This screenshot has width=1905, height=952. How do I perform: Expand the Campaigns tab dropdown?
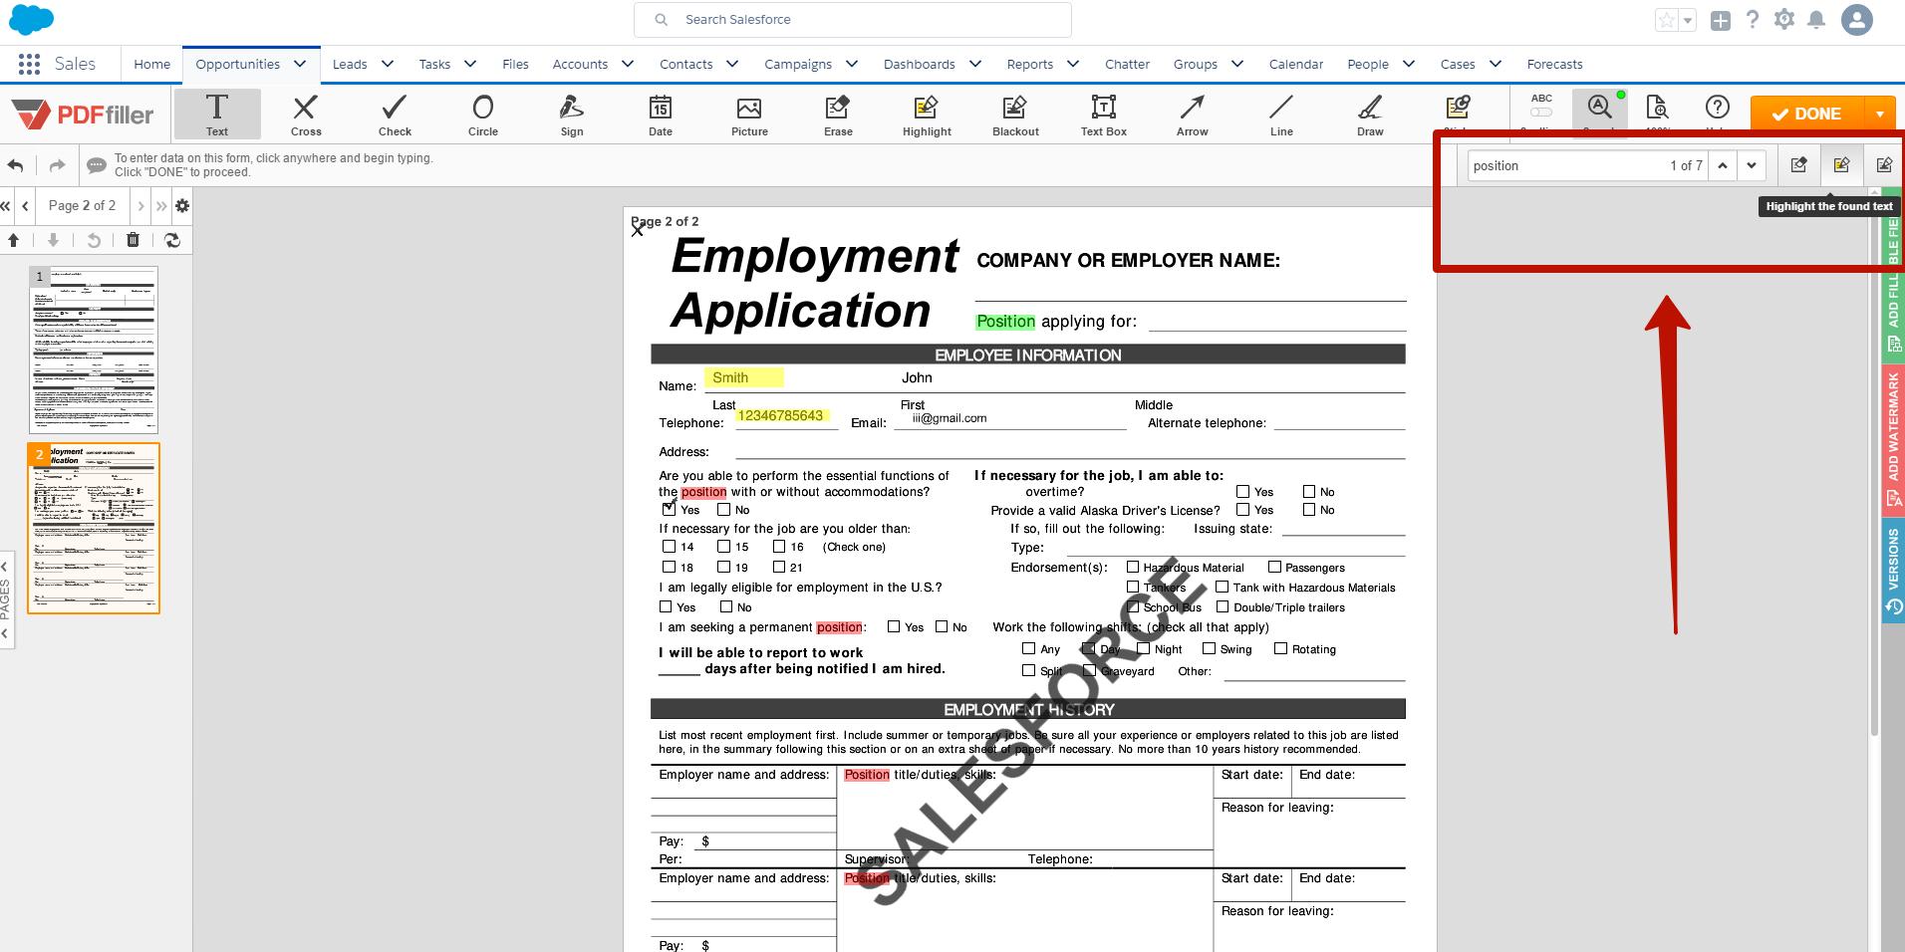coord(852,64)
